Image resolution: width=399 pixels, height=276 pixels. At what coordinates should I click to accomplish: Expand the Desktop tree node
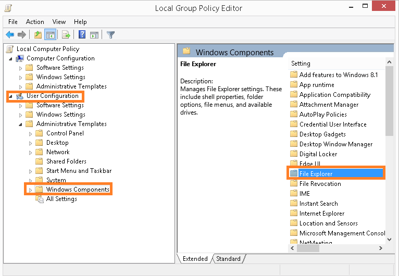click(31, 144)
